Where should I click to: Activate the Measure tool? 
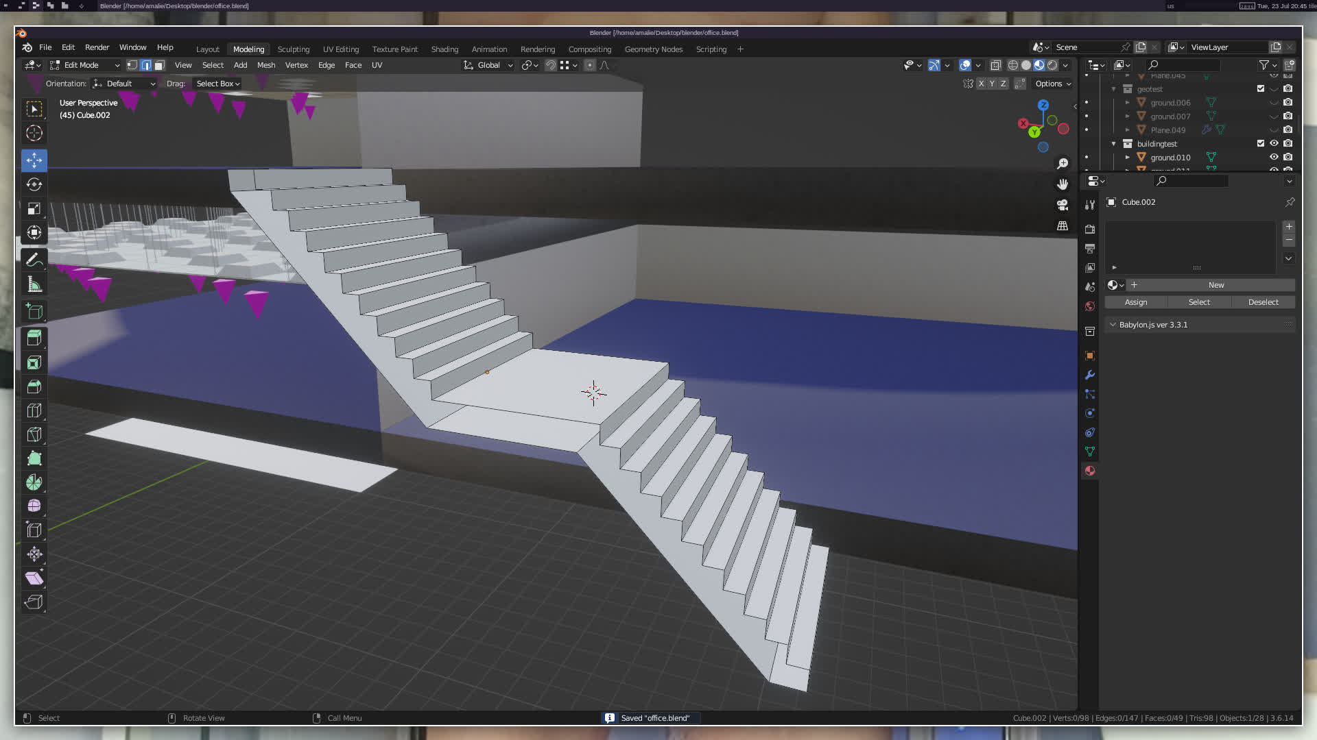click(x=34, y=284)
